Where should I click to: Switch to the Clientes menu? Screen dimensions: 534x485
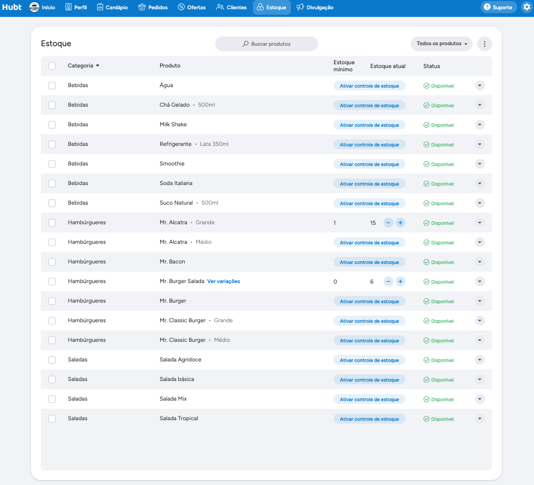click(232, 7)
